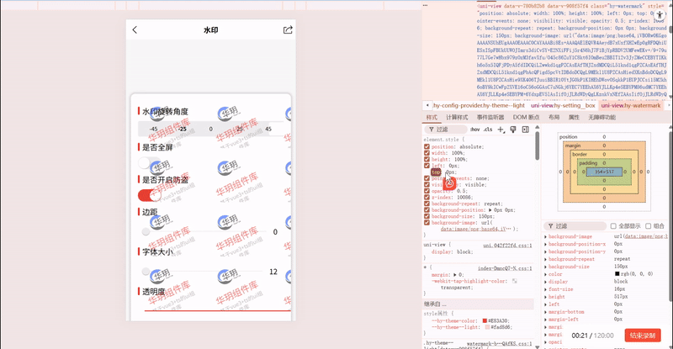The width and height of the screenshot is (673, 349).
Task: Uncheck the width: 100% declaration
Action: coord(427,153)
